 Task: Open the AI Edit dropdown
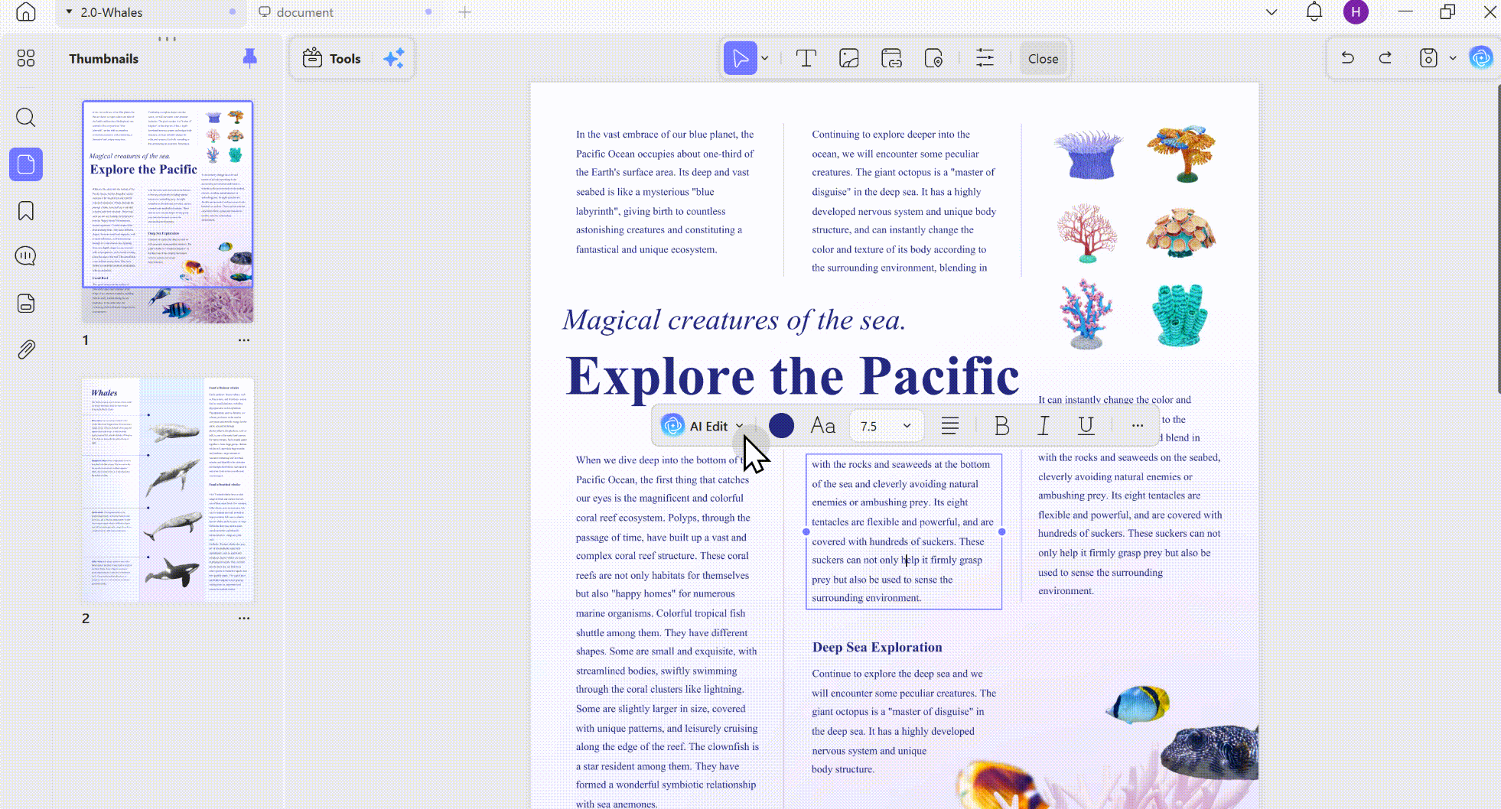(702, 426)
